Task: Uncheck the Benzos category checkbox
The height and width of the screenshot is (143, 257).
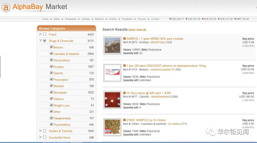Action: click(51, 47)
